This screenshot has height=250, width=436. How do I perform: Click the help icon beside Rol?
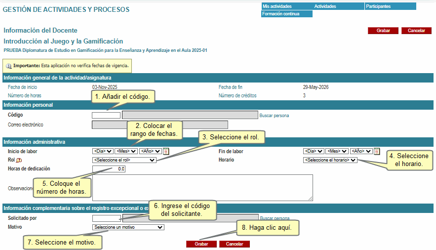point(19,161)
